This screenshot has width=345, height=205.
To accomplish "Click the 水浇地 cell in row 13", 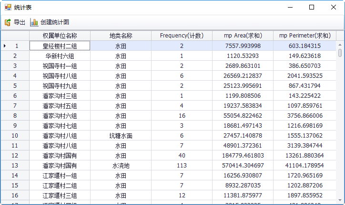I will (x=121, y=166).
